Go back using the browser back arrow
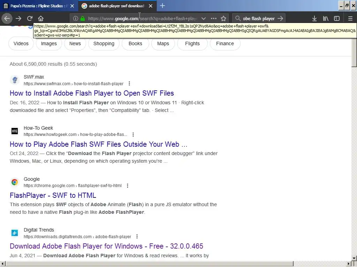Image resolution: width=357 pixels, height=267 pixels. (7, 18)
